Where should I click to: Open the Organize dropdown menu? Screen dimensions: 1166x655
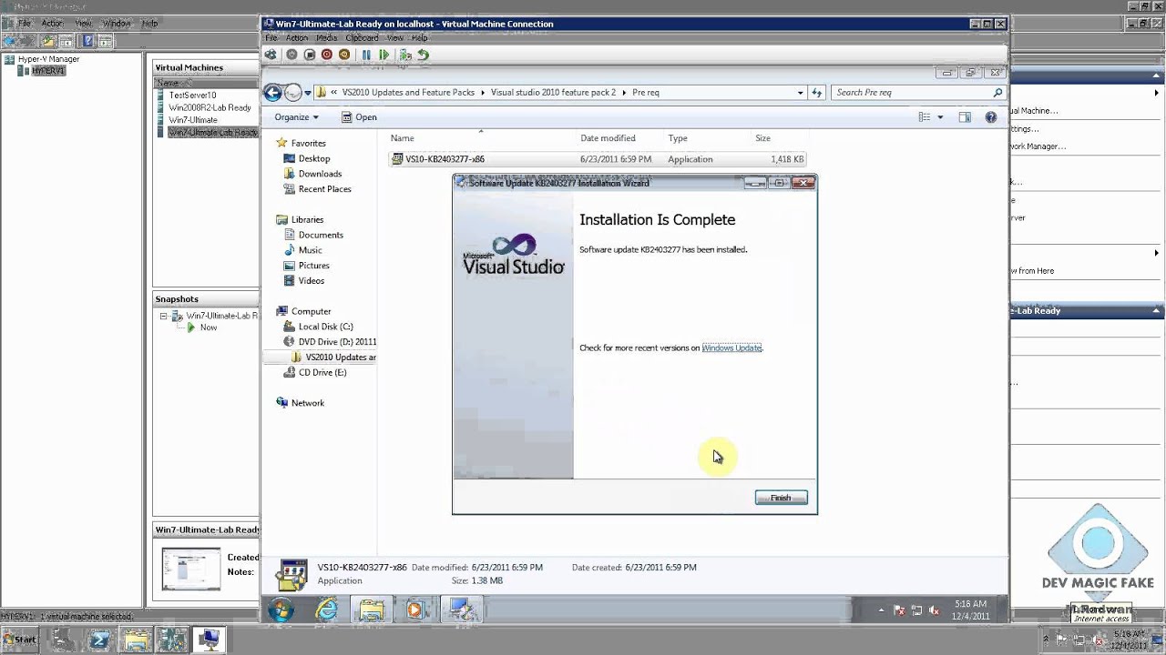tap(297, 116)
